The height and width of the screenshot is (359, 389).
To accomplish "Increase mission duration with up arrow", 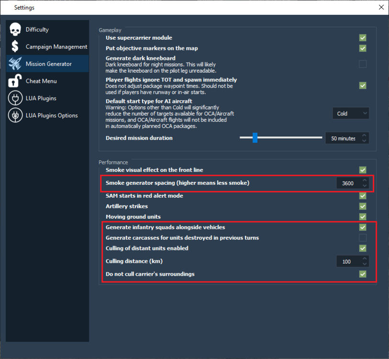I will click(364, 135).
